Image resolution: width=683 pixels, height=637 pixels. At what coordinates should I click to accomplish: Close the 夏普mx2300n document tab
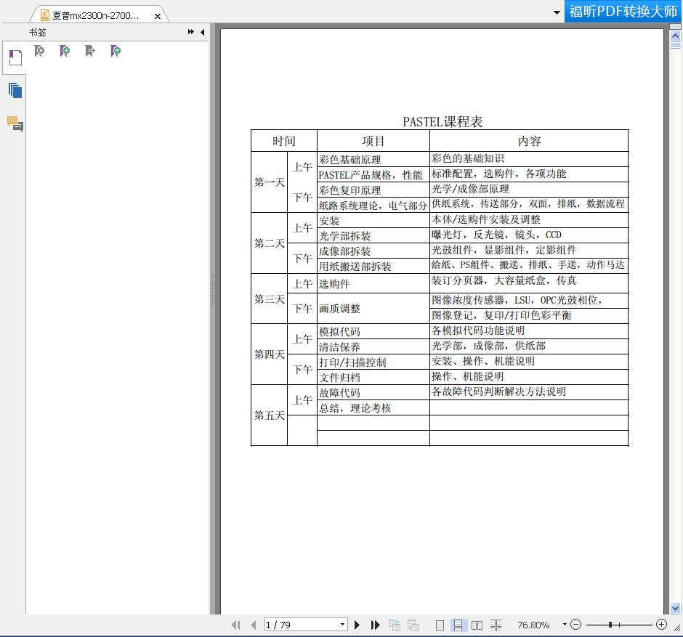point(158,16)
